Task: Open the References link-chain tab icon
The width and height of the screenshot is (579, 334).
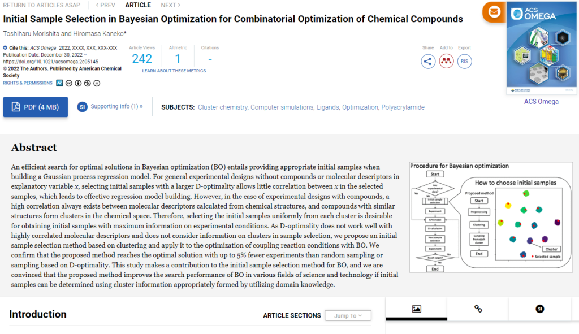Action: (478, 309)
